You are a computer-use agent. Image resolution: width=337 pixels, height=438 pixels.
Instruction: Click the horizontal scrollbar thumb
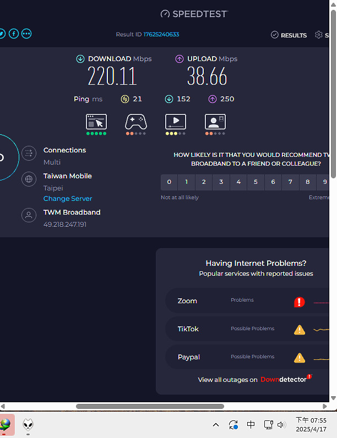coord(150,406)
